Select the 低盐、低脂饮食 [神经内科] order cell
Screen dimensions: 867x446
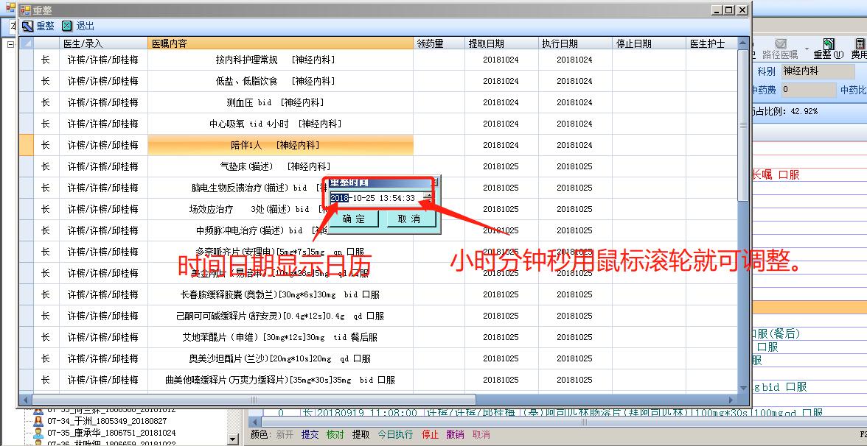pyautogui.click(x=280, y=81)
